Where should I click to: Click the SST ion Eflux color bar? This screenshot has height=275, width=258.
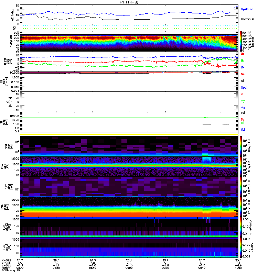tap(241, 146)
